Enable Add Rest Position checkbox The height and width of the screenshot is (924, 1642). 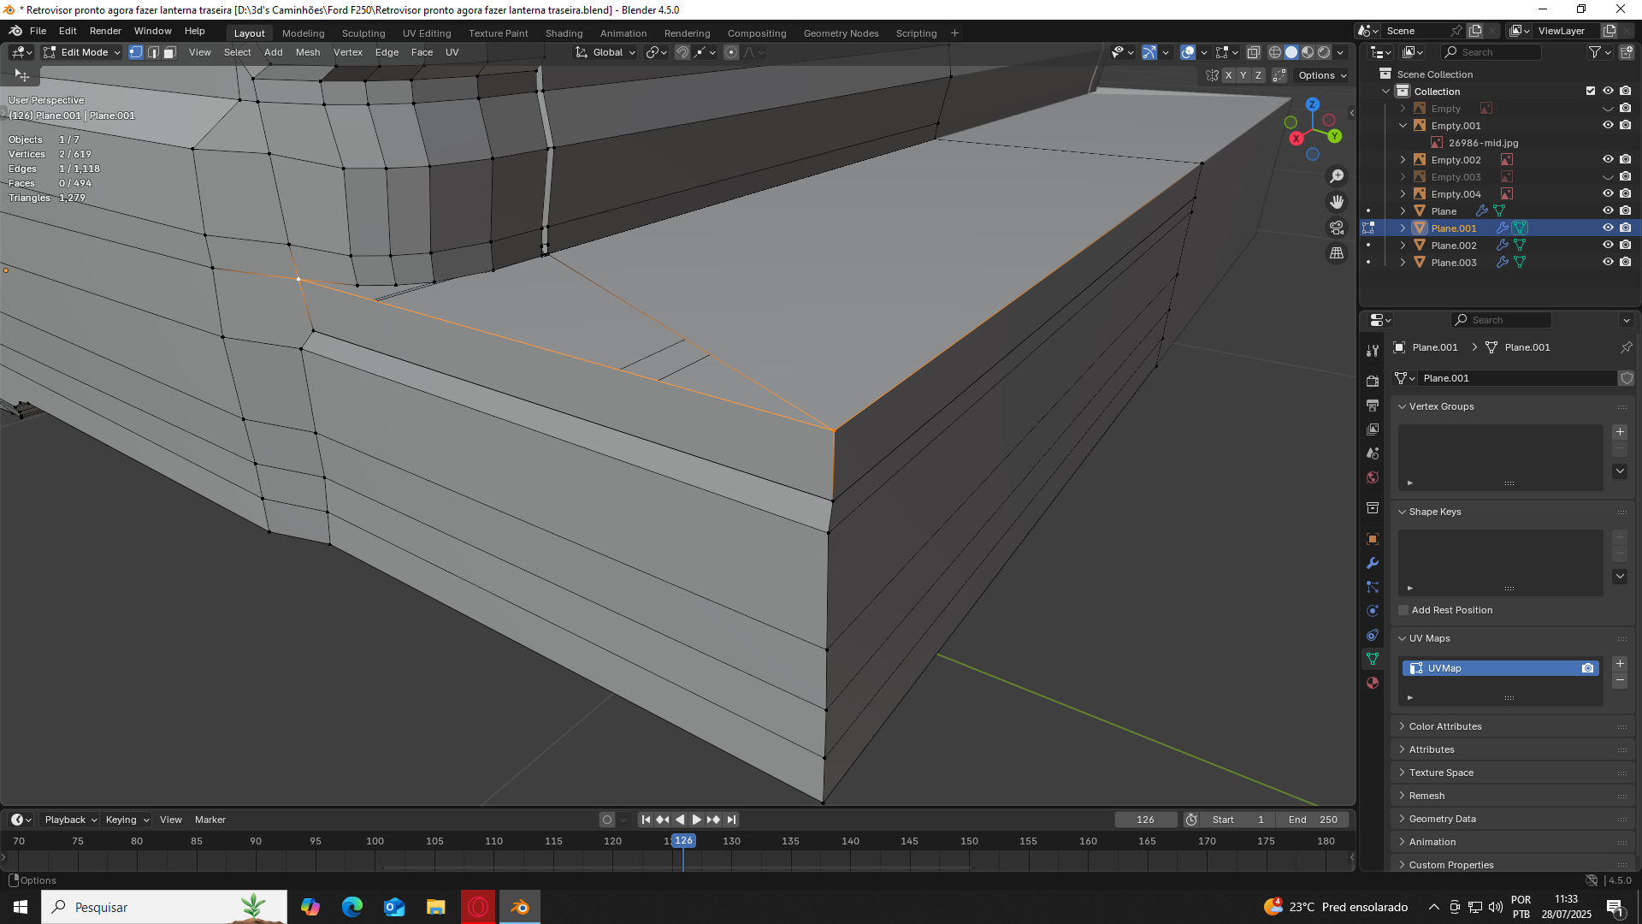pyautogui.click(x=1403, y=610)
